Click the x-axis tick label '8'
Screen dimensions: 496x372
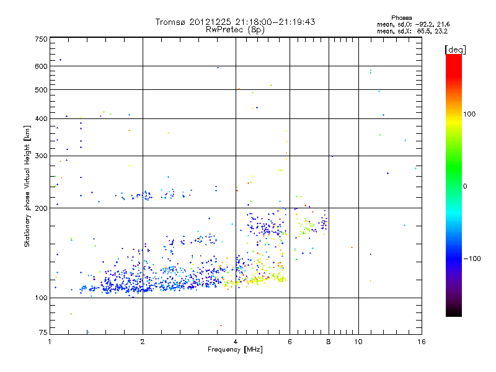tap(329, 342)
